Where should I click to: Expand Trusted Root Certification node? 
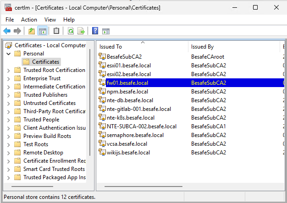click(x=8, y=71)
